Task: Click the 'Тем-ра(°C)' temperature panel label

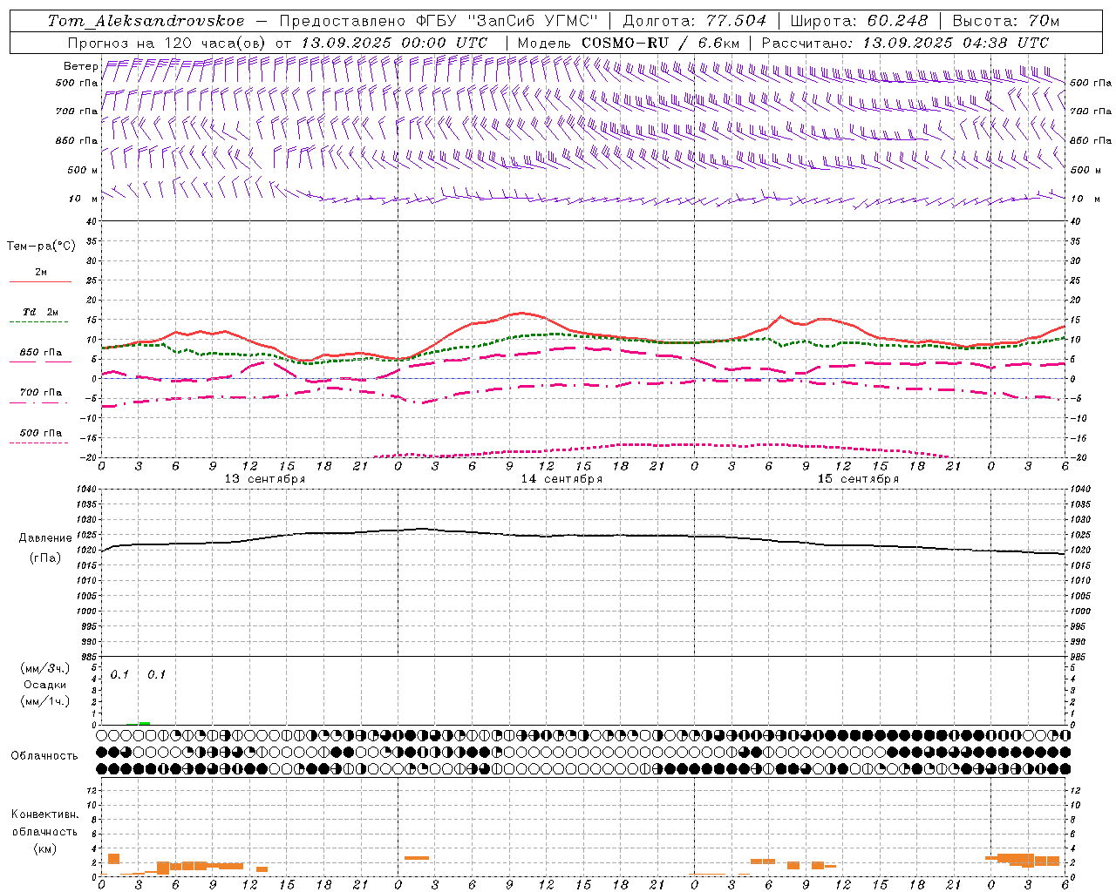Action: (x=41, y=247)
